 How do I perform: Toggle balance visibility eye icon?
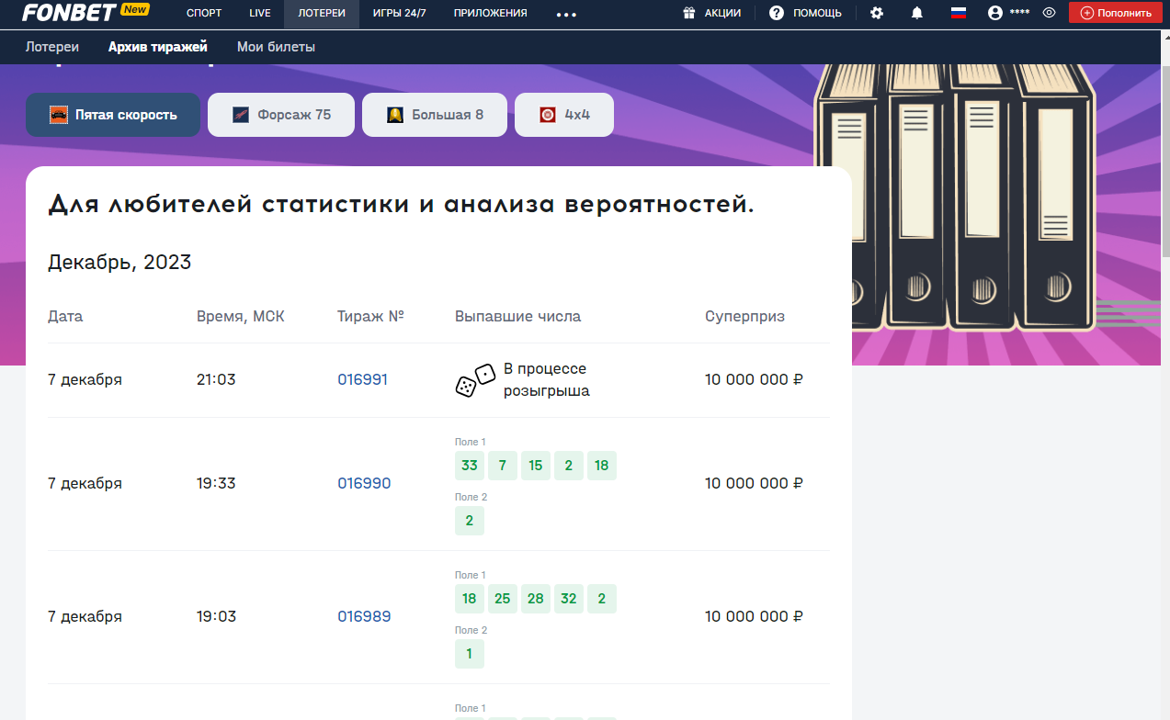coord(1049,13)
